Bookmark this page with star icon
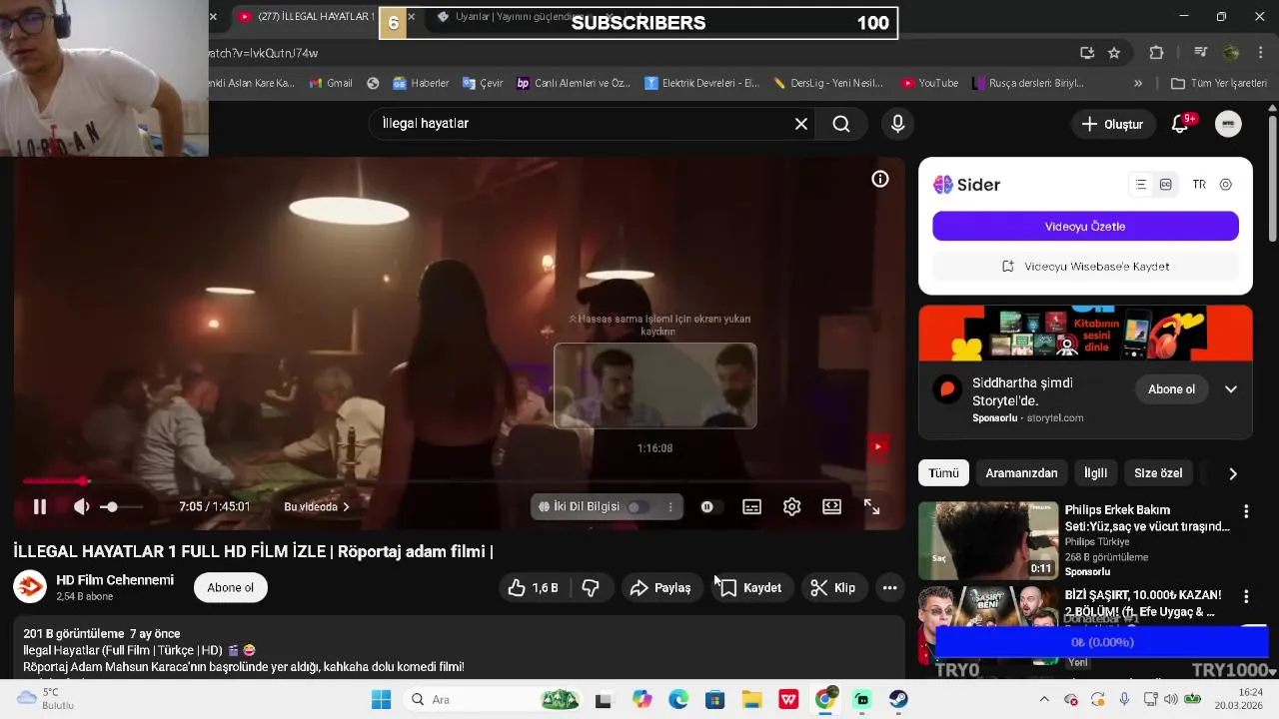This screenshot has height=719, width=1279. coord(1114,53)
